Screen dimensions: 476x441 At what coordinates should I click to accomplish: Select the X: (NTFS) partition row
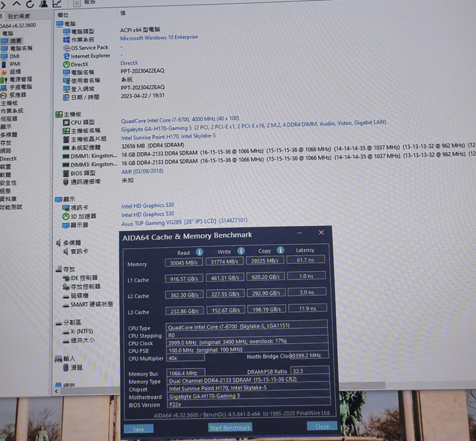pyautogui.click(x=78, y=331)
